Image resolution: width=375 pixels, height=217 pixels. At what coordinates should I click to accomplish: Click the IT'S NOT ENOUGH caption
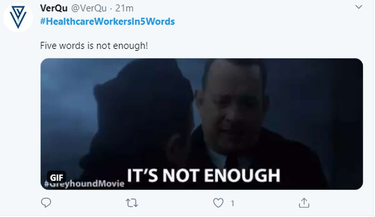tap(203, 176)
